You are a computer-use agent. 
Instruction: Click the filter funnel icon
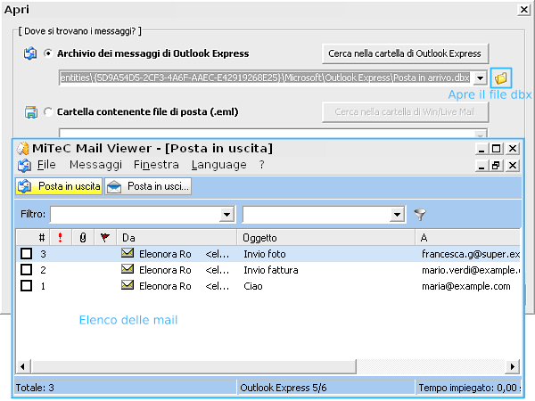[x=420, y=215]
